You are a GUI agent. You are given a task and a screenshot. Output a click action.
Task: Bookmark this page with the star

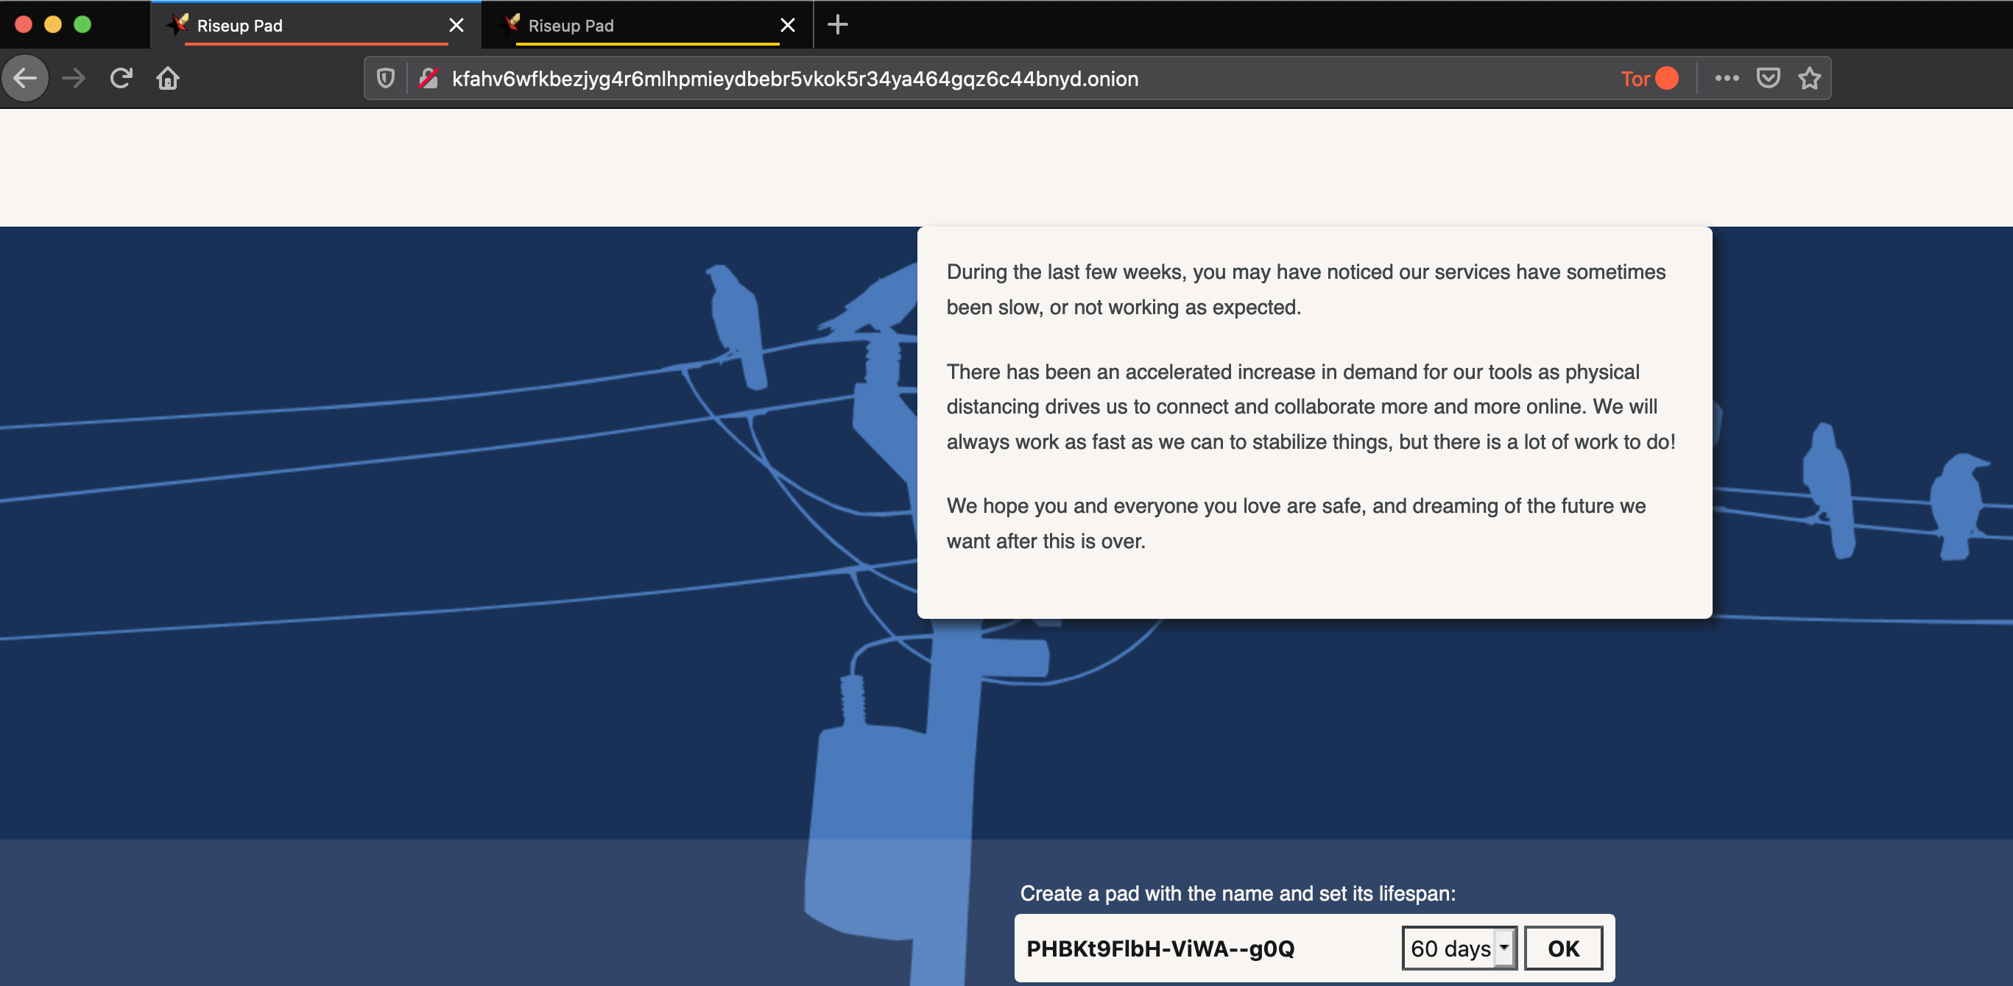coord(1809,78)
